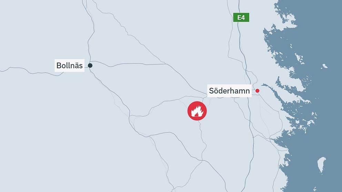Click the red fire incident marker

pos(197,111)
